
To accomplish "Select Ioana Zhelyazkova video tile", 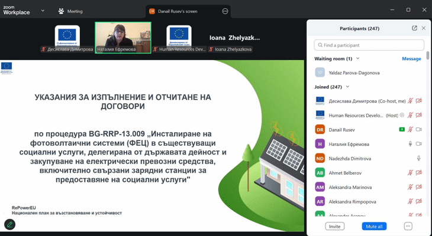I will 234,38.
